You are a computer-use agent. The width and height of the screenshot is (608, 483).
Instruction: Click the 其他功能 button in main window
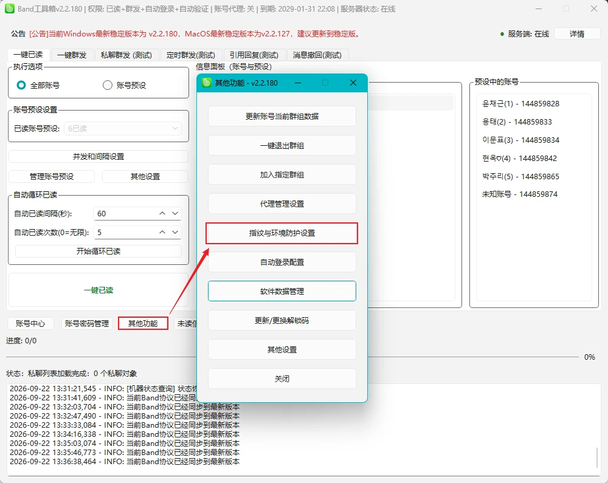[x=143, y=323]
